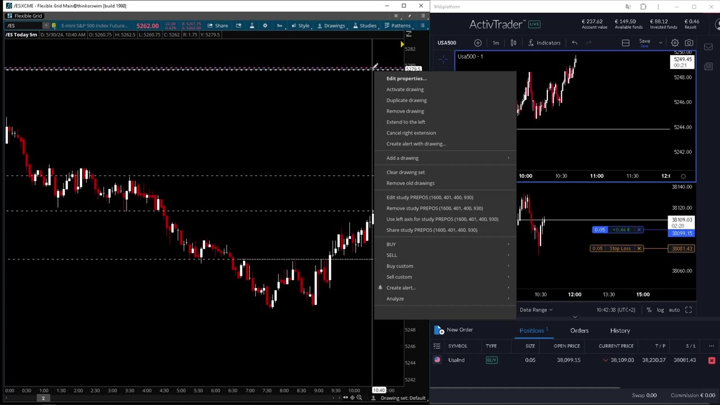Expand the Add a drawing submenu

(445, 158)
